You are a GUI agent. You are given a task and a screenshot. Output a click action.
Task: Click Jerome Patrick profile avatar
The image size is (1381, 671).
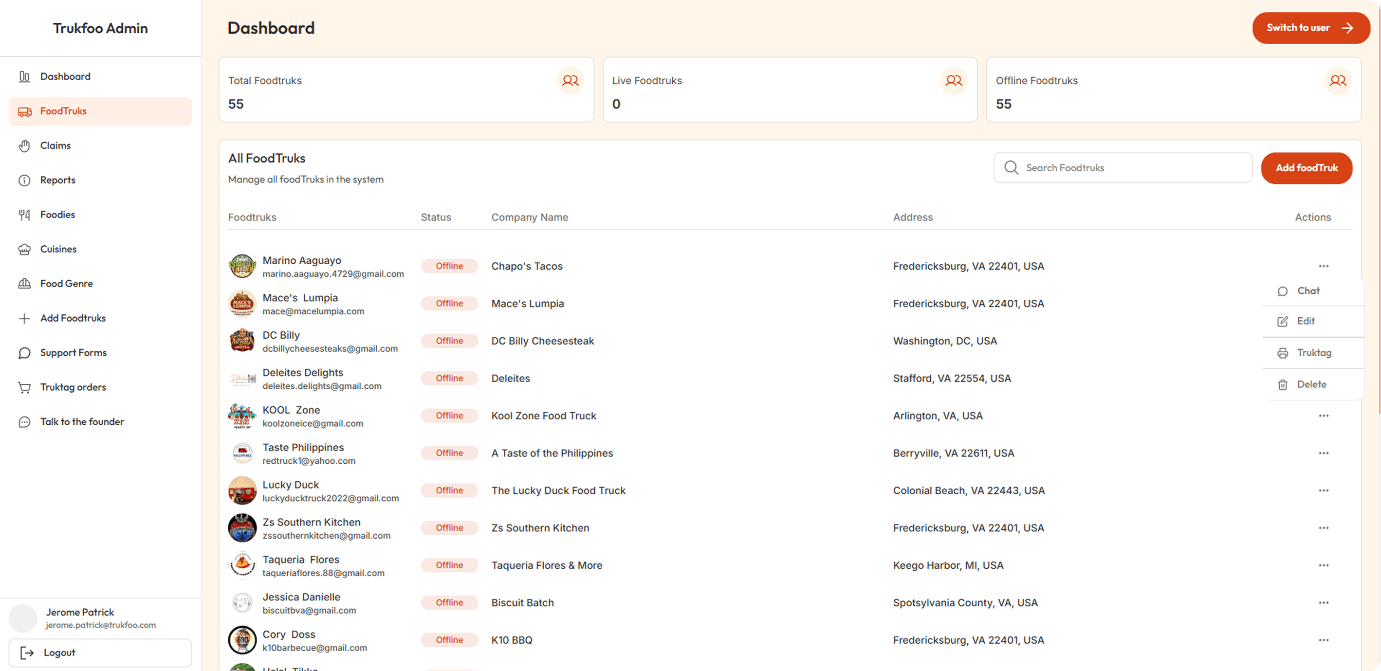pyautogui.click(x=23, y=618)
